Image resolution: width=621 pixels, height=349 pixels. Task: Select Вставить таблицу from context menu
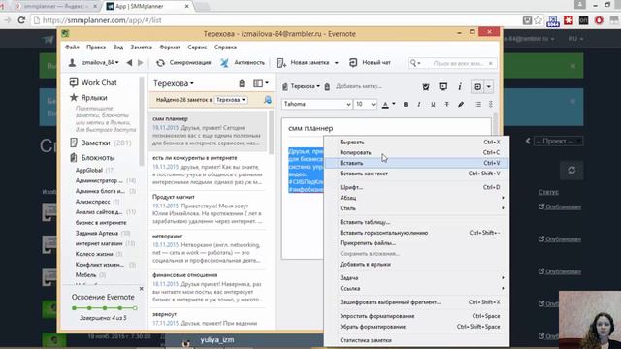coord(416,222)
